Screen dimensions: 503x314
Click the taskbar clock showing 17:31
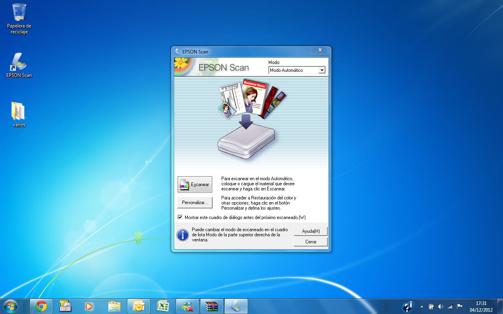tap(481, 307)
